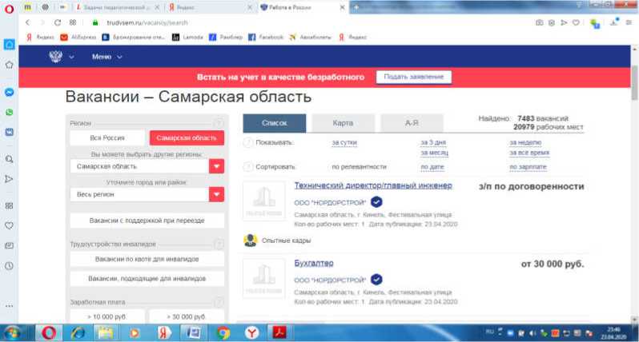
Task: Toggle Вакансии с поддержкой при переезде filter
Action: (147, 221)
